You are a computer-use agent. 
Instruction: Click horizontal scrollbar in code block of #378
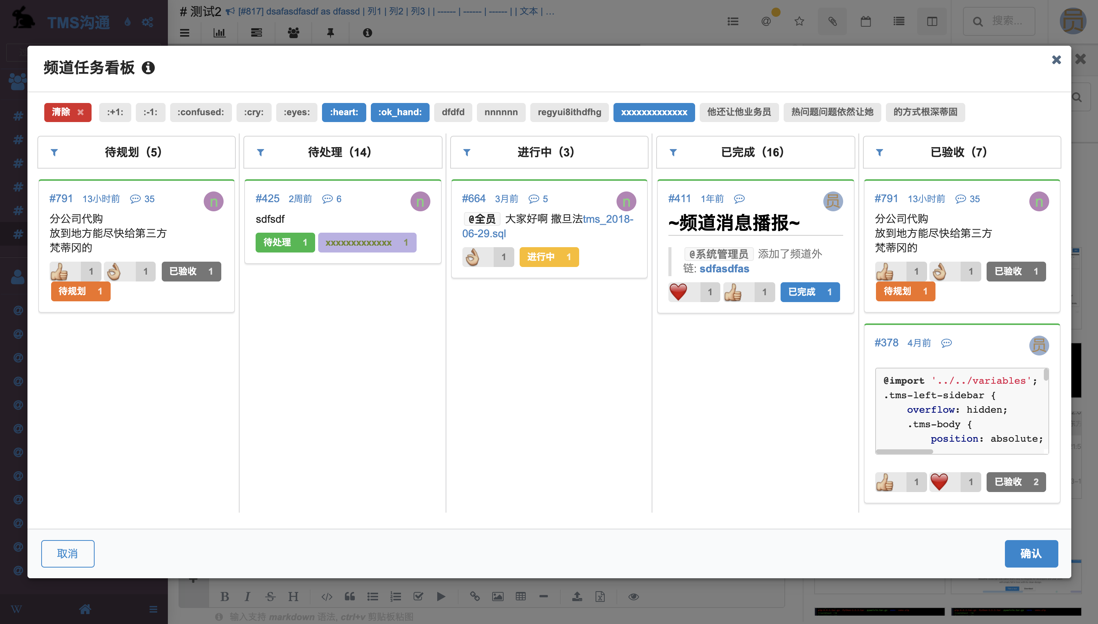pyautogui.click(x=904, y=451)
